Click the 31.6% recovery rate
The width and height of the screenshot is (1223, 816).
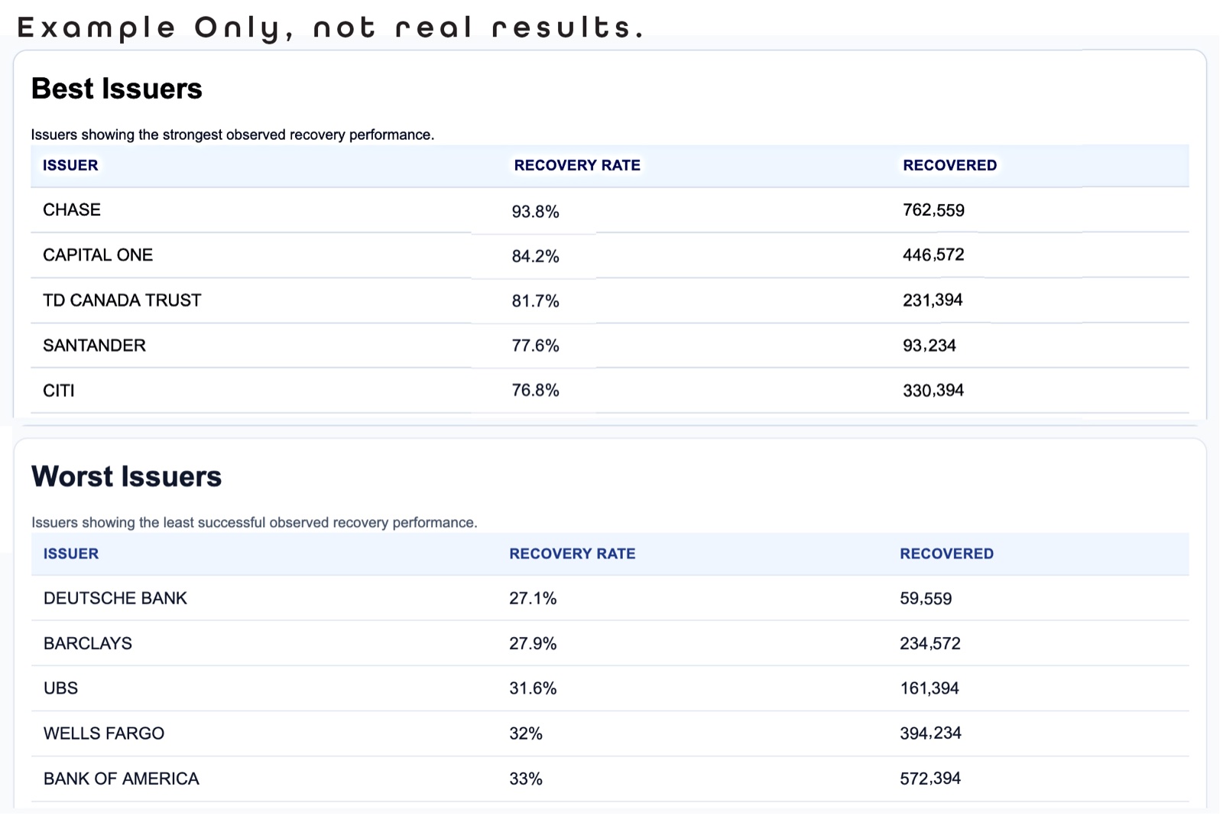(533, 688)
